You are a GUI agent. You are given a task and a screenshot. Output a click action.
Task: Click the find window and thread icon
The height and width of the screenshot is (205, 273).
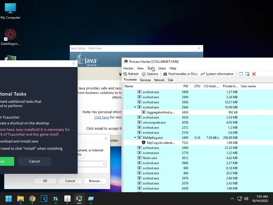247,74
